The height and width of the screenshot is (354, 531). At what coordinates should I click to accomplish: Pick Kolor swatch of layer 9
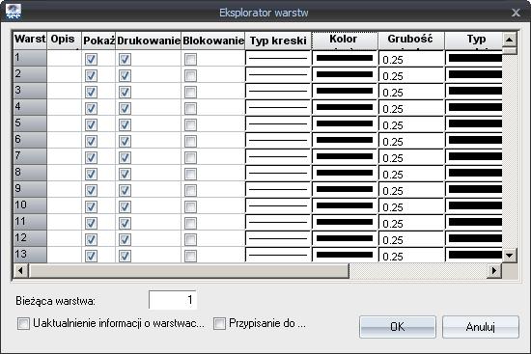pos(345,189)
